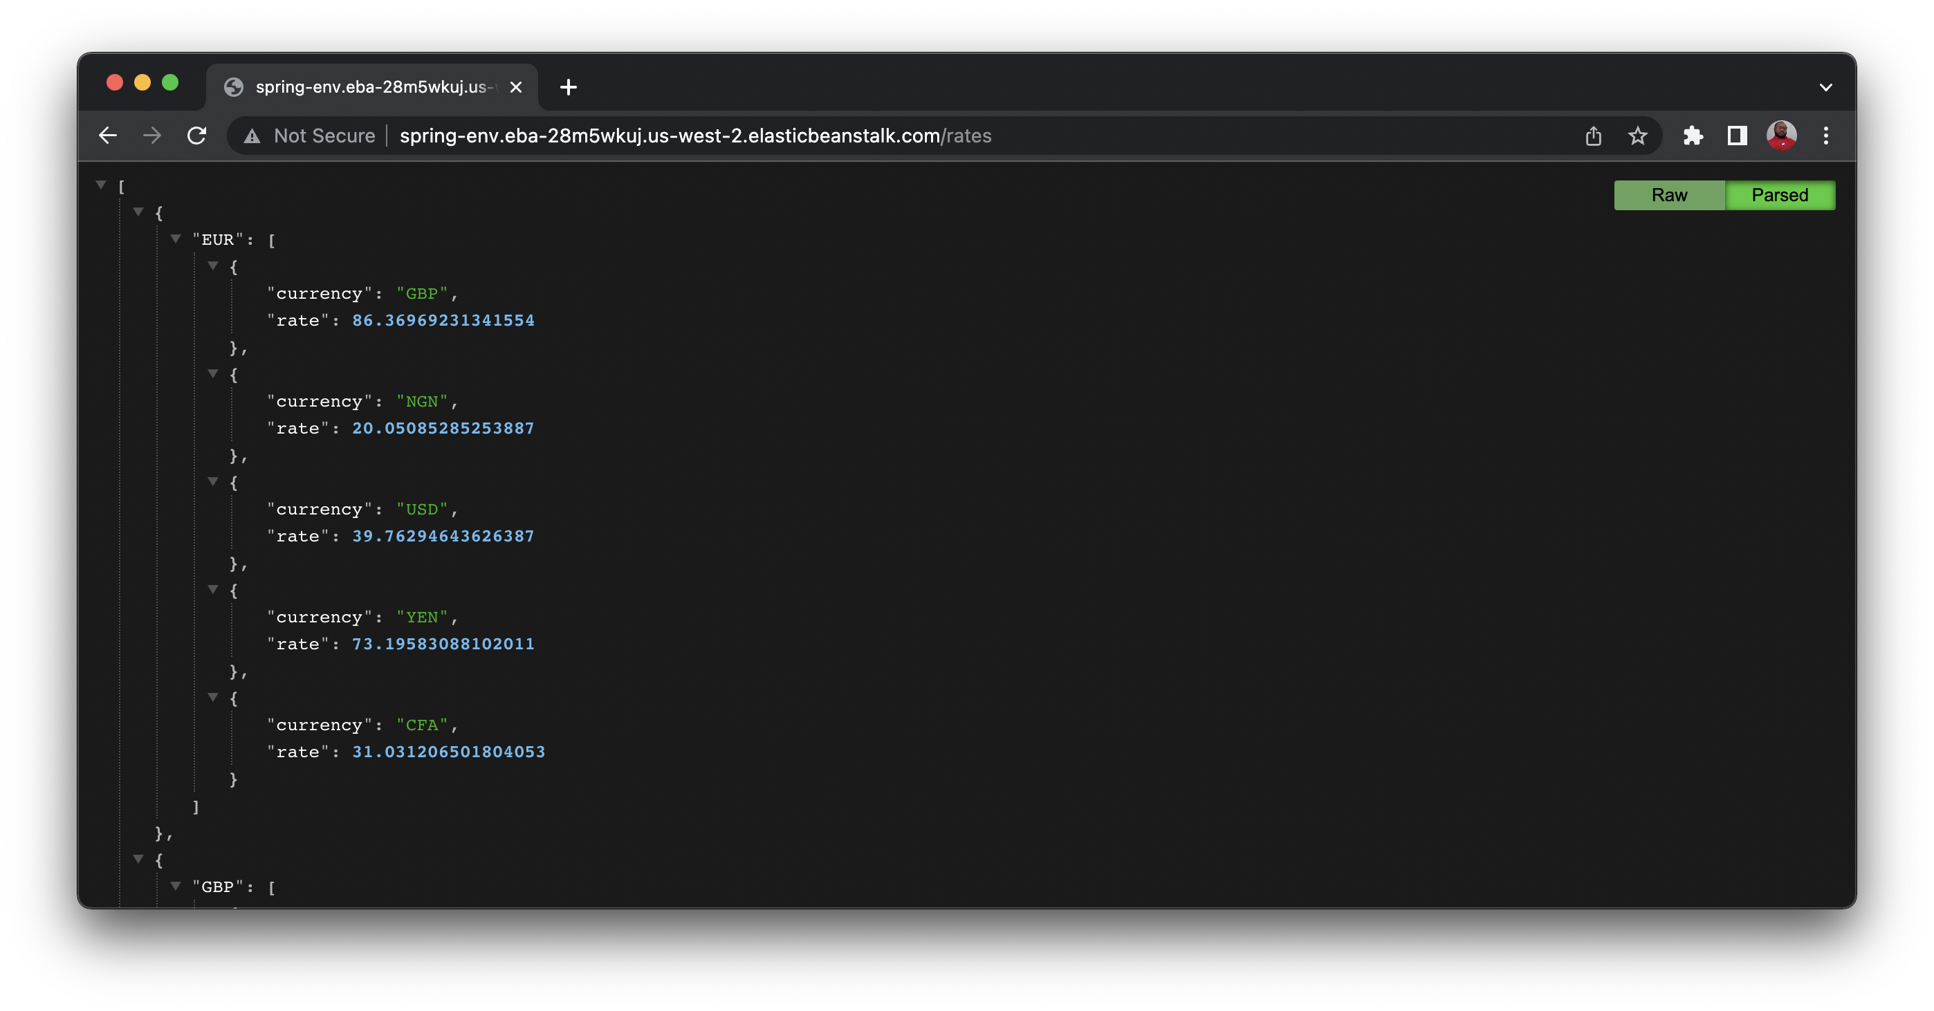Click rate value 31.031206501804053

pos(448,752)
